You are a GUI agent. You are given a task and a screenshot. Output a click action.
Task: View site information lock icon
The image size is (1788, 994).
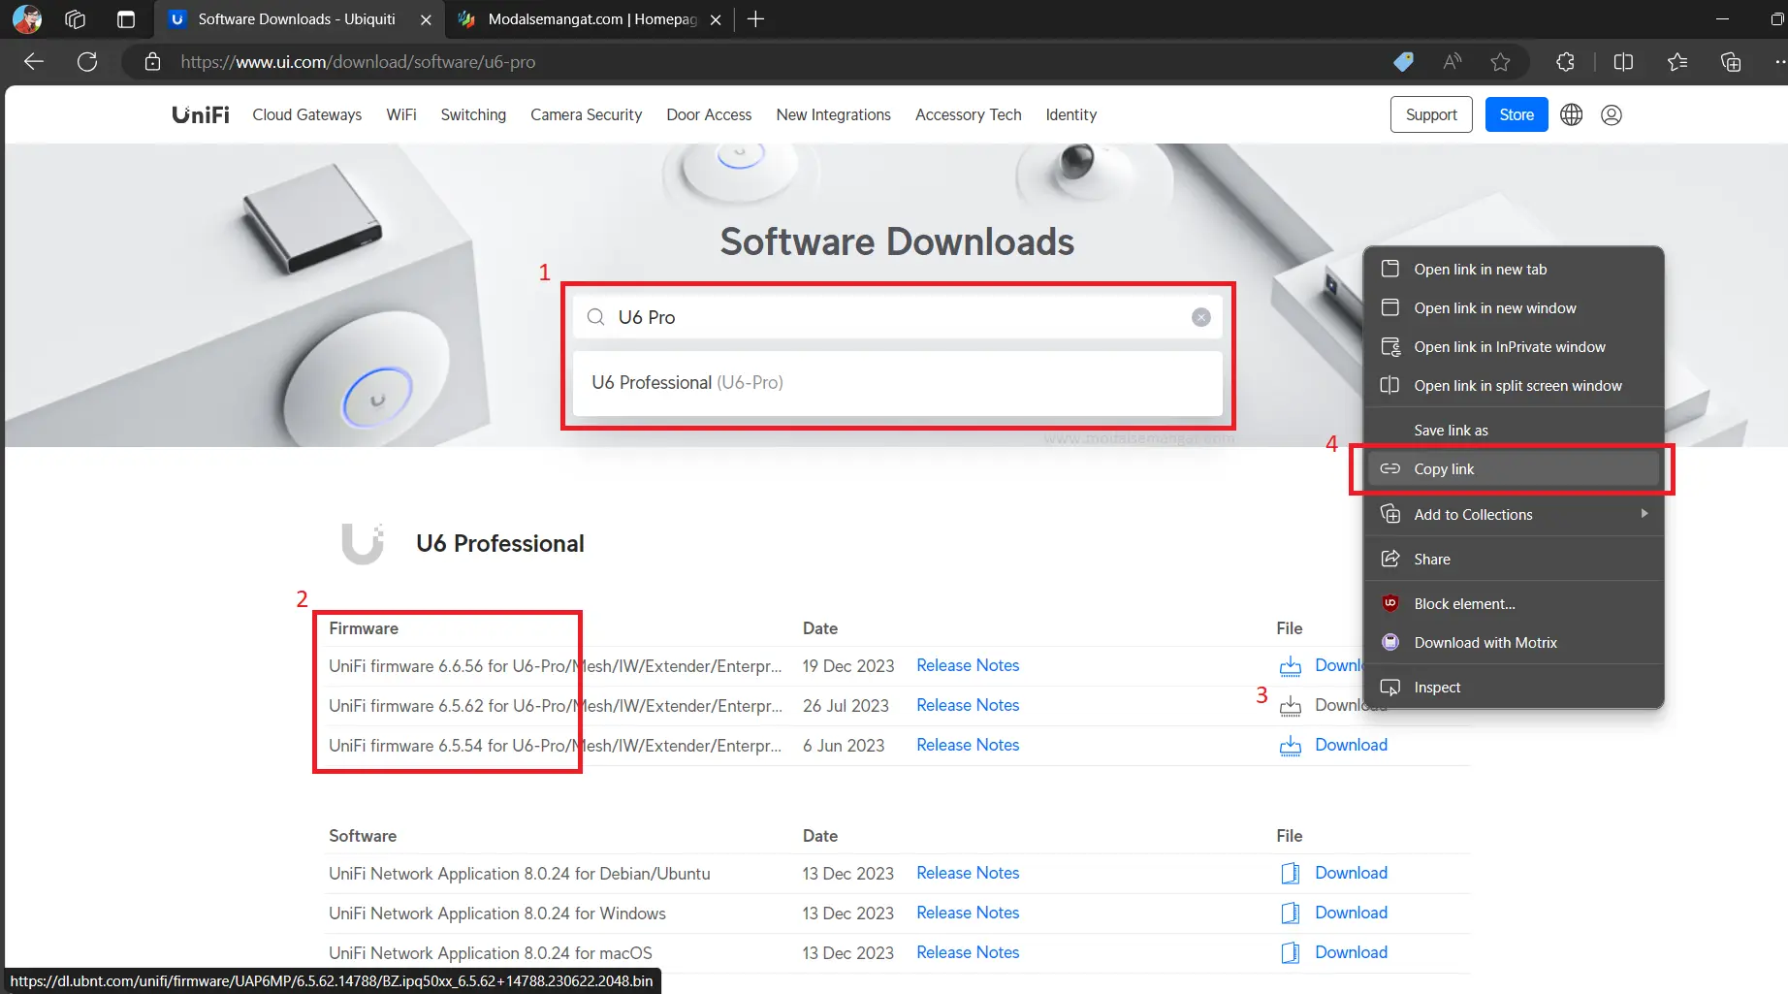[152, 62]
